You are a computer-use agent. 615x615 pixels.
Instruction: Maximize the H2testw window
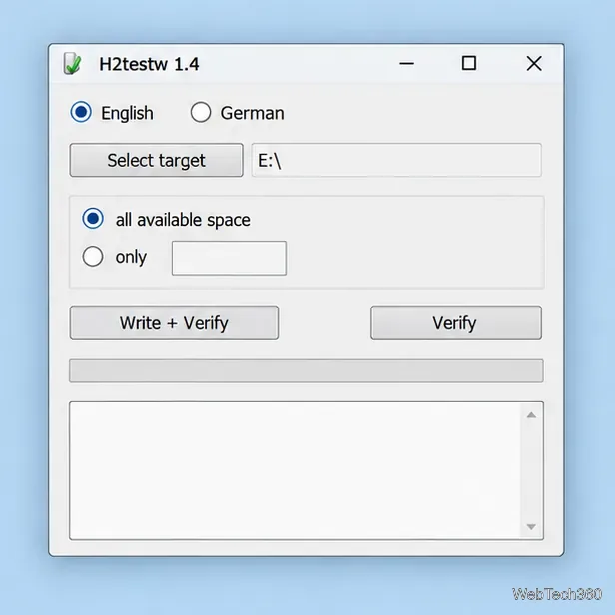tap(469, 63)
